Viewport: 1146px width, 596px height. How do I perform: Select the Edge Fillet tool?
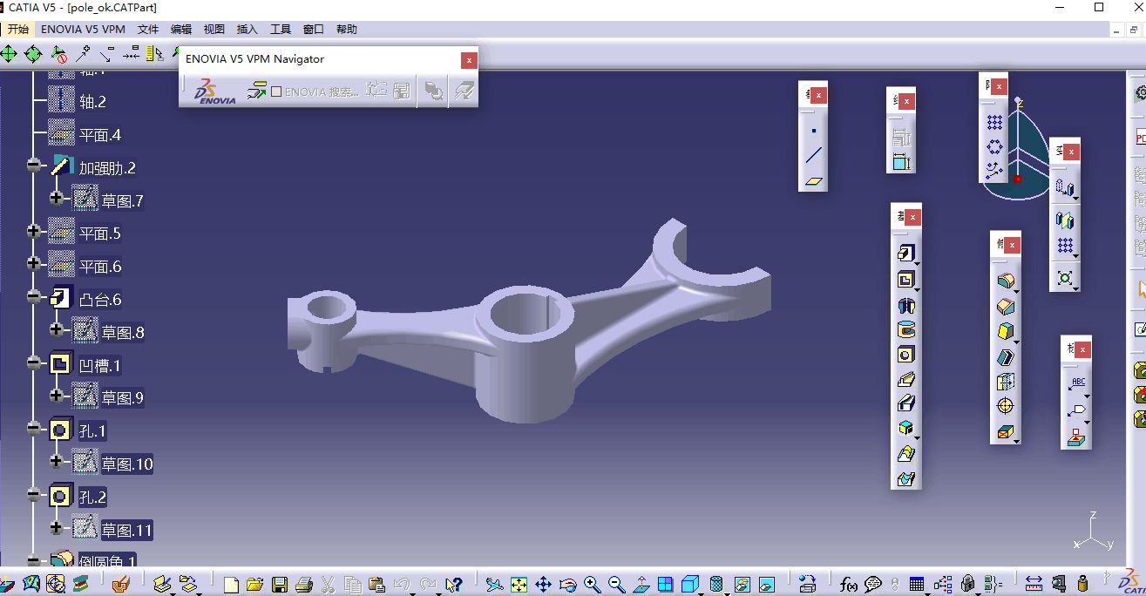click(x=1005, y=281)
